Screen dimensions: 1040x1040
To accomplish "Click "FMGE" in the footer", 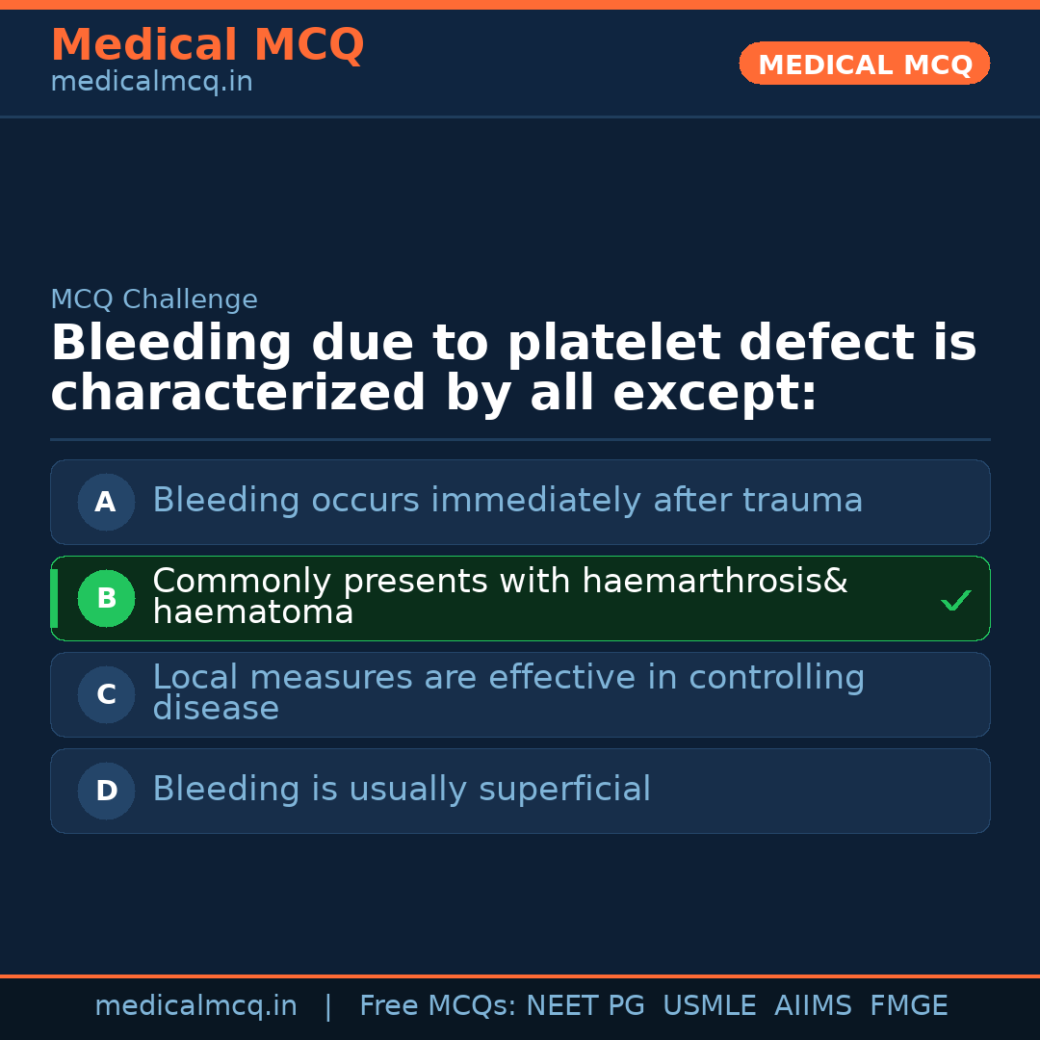I will coord(908,1006).
